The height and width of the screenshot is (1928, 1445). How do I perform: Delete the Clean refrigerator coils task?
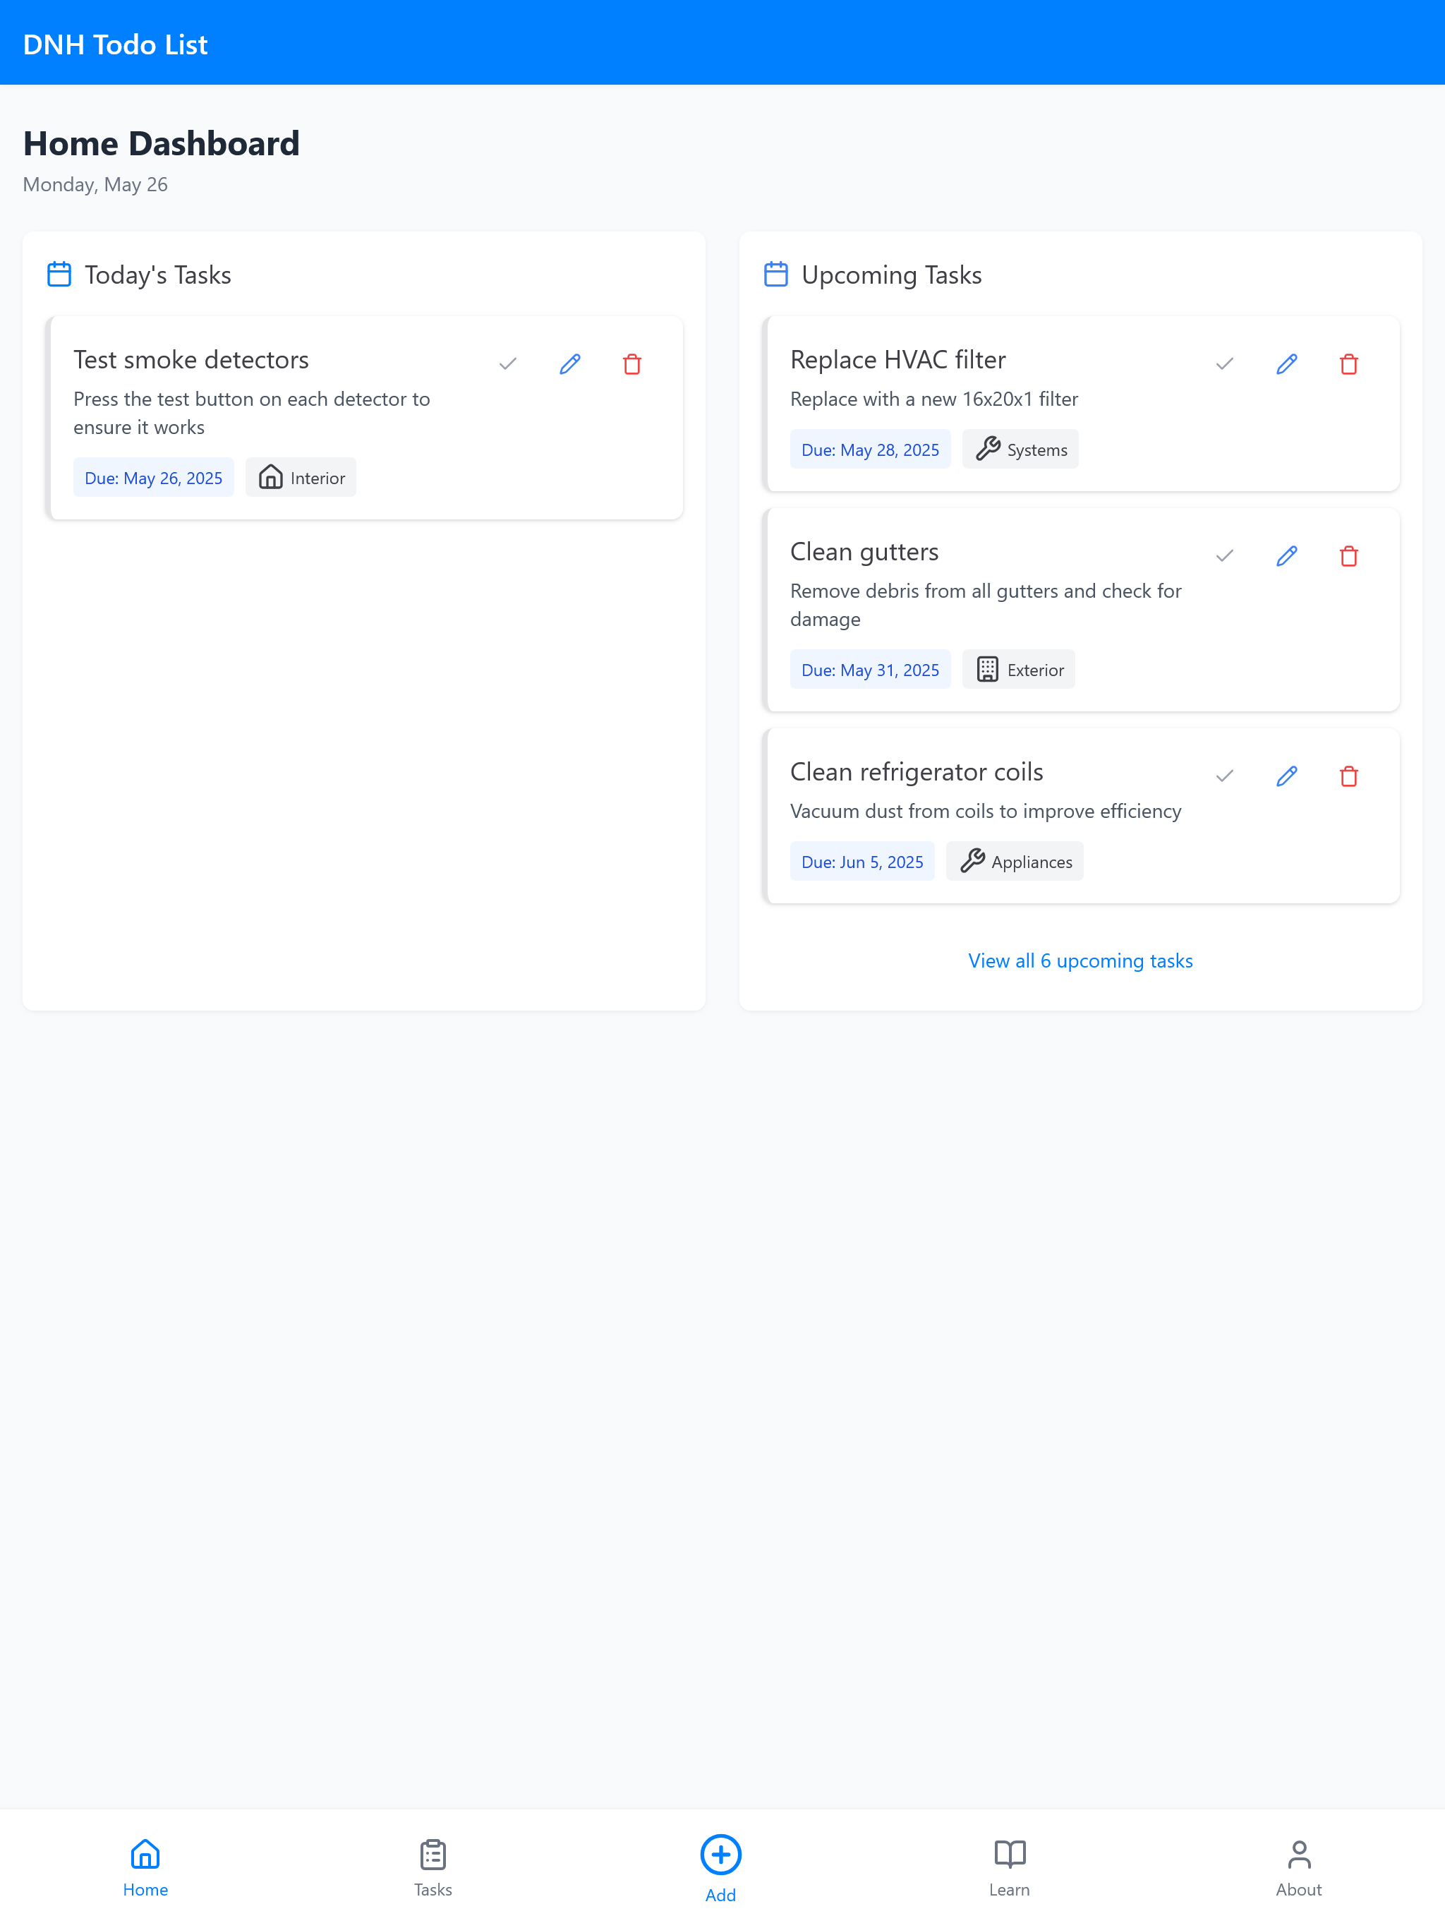pyautogui.click(x=1349, y=776)
